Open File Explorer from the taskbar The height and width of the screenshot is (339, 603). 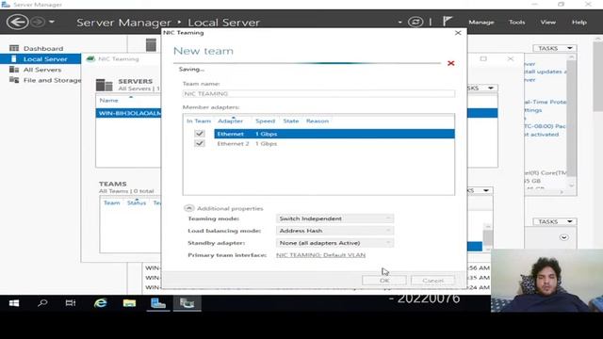(x=129, y=303)
